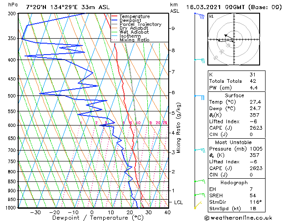Click the 'Surface' section heading

tap(234, 95)
